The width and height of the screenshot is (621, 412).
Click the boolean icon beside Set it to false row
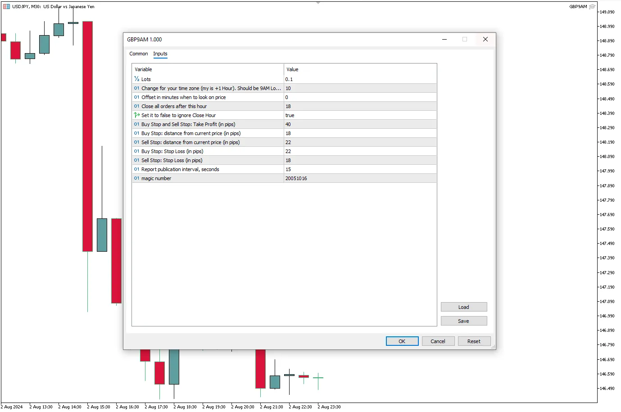click(136, 115)
